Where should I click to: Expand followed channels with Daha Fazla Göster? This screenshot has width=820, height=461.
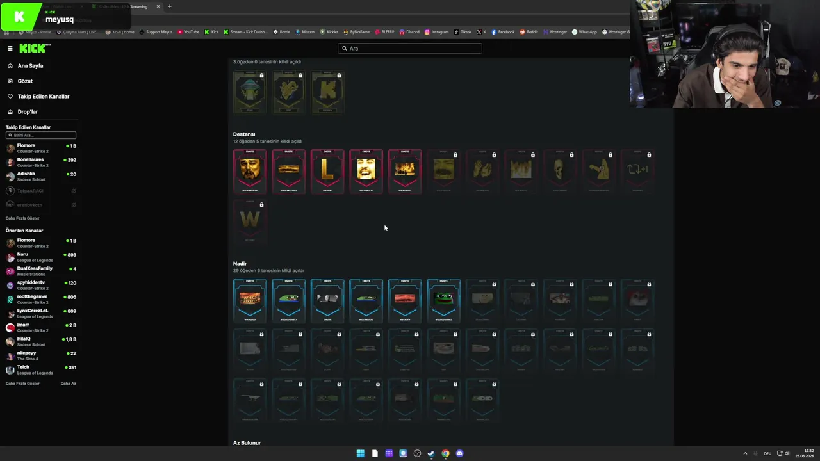[x=22, y=218]
